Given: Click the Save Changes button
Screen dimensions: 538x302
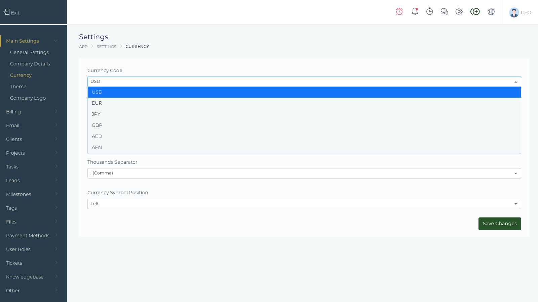Looking at the screenshot, I should 499,224.
